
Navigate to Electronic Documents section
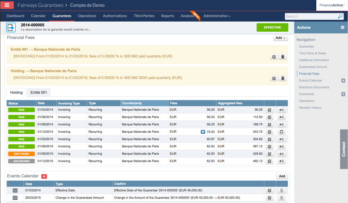coord(314,87)
